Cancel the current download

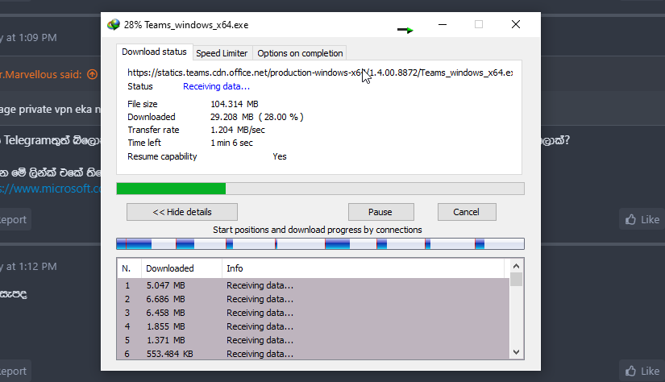coord(466,212)
